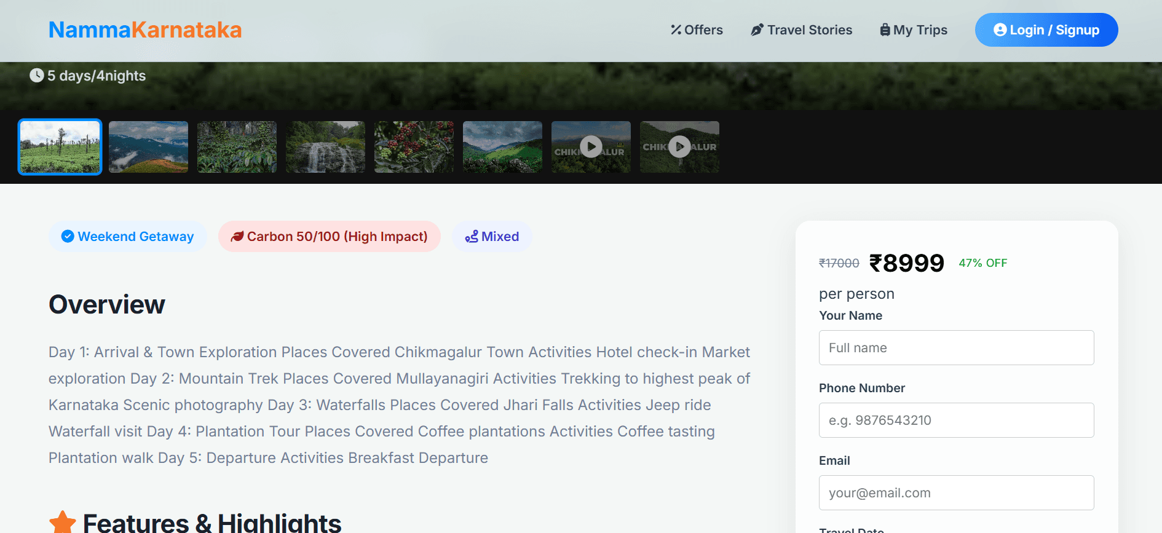Click the percent icon beside Offers
This screenshot has height=533, width=1162.
(676, 30)
